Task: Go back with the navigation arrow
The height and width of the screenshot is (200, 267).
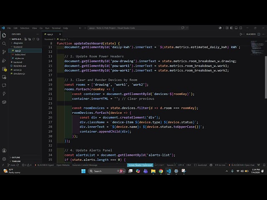Action: tap(80, 28)
